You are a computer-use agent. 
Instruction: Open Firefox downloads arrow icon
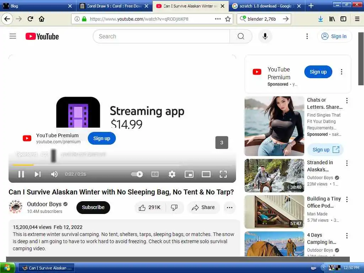click(x=321, y=19)
